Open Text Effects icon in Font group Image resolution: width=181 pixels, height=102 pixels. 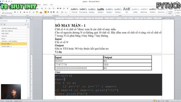point(33,12)
